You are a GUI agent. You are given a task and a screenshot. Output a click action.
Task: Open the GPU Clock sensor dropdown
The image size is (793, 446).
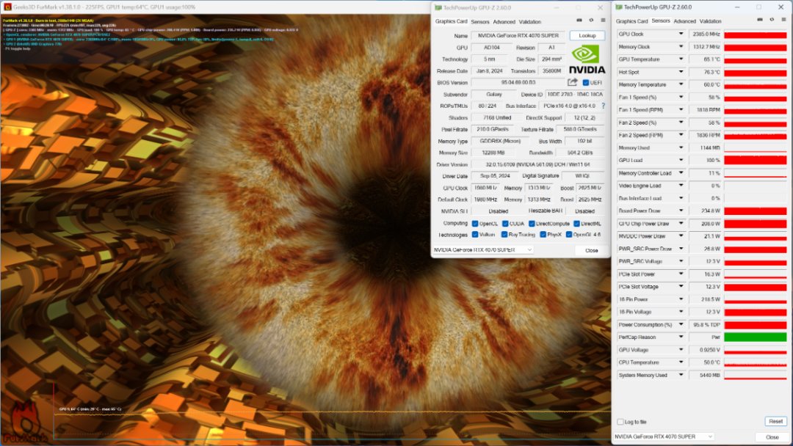pyautogui.click(x=681, y=34)
